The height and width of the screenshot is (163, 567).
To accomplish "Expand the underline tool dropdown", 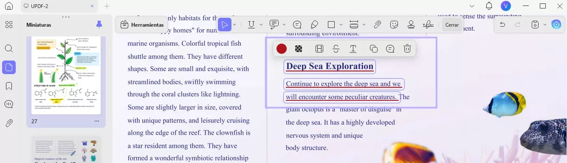I will pos(261,25).
